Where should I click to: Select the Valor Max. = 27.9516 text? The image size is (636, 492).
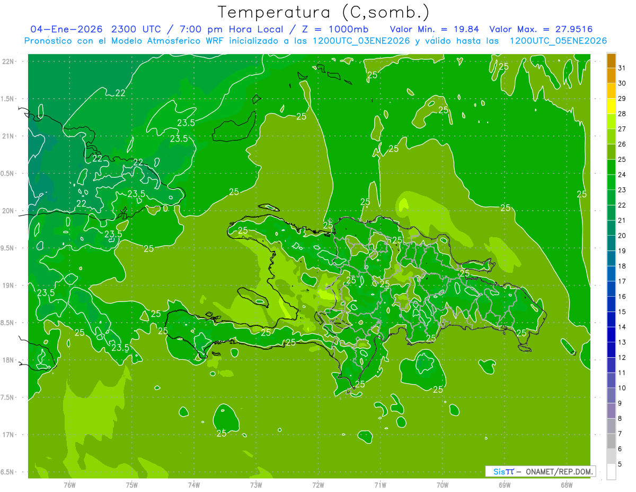541,29
